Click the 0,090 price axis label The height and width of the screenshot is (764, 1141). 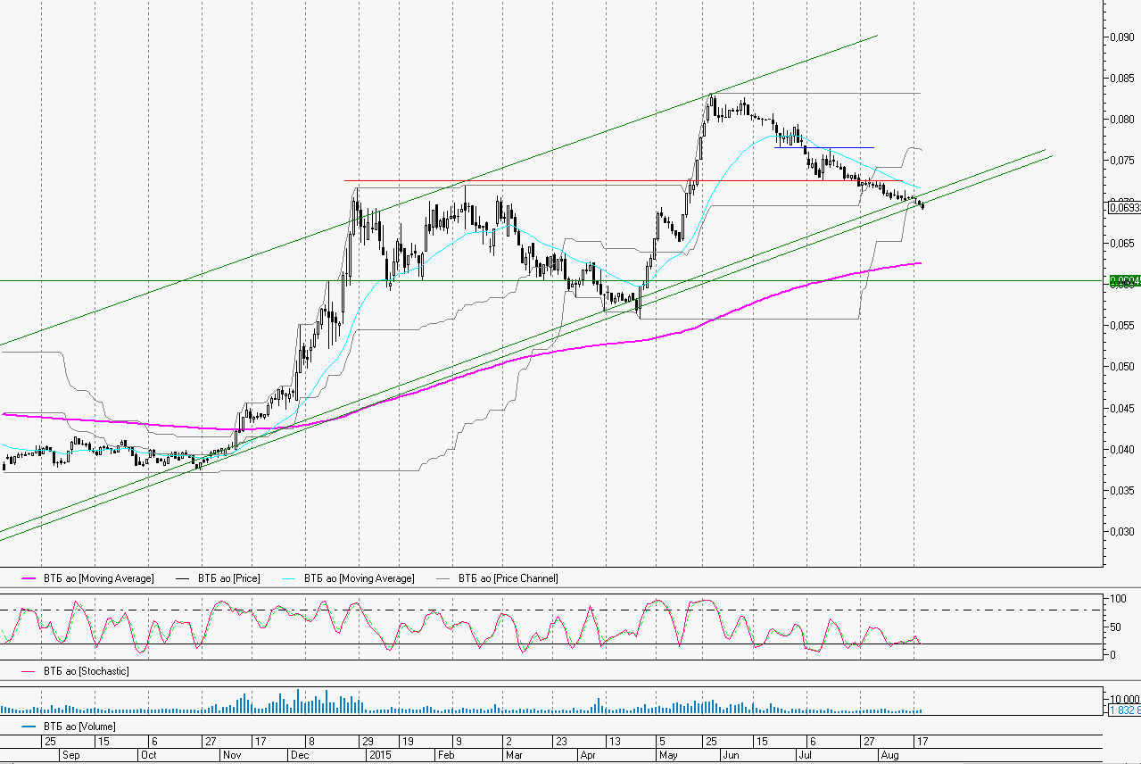click(x=1121, y=37)
